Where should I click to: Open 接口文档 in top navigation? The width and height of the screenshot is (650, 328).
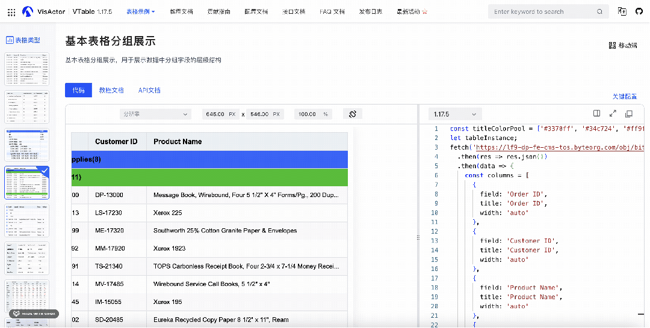click(x=294, y=11)
